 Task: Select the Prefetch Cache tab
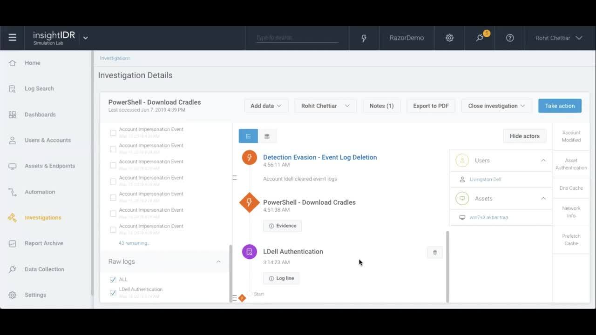[571, 240]
